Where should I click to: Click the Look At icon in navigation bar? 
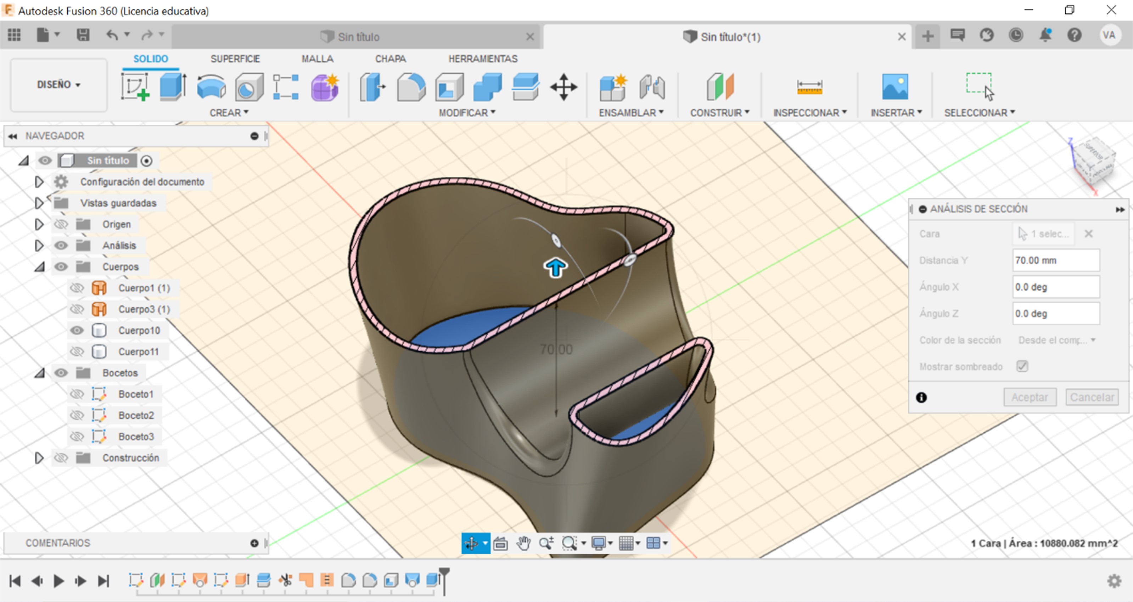[x=500, y=544]
